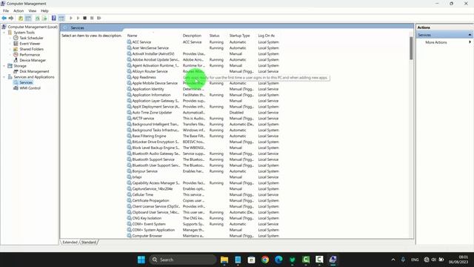Click the Export List toolbar icon
Viewport: 474px width, 267px height.
pyautogui.click(x=44, y=18)
